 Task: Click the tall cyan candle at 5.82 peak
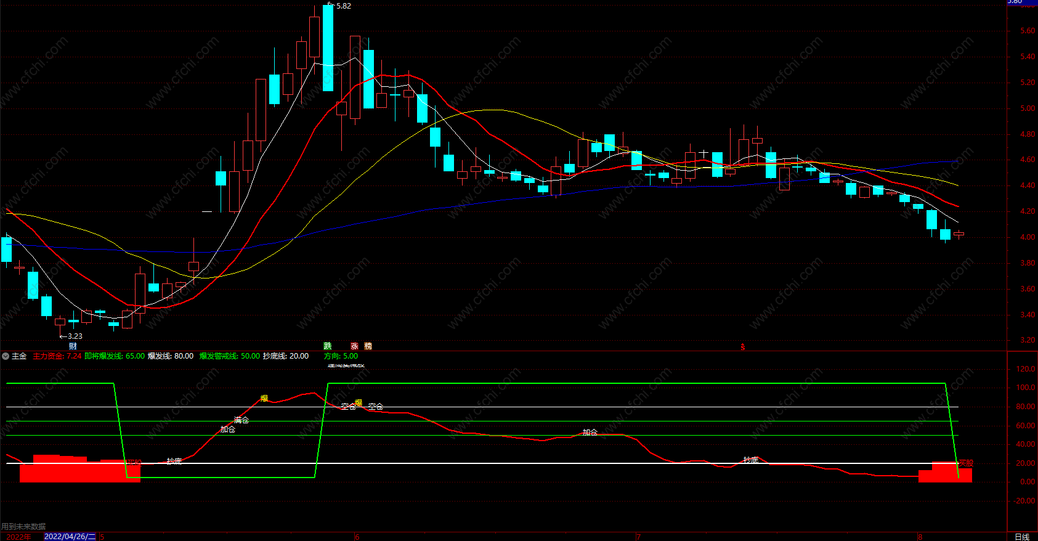coord(328,48)
